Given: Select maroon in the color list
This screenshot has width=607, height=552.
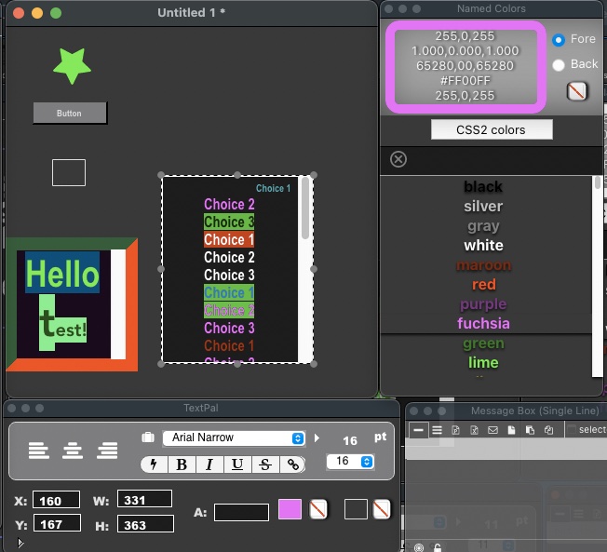Looking at the screenshot, I should click(483, 265).
